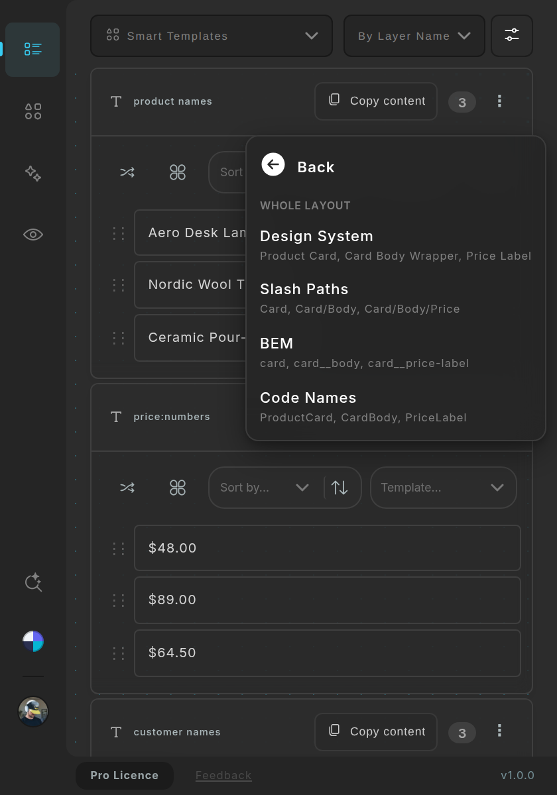Click the blue pie theme icon

(x=33, y=641)
